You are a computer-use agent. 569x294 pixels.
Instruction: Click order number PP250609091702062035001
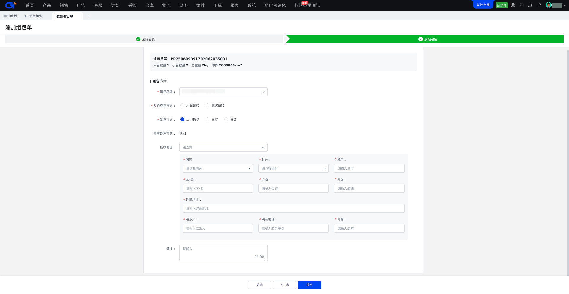tap(199, 59)
